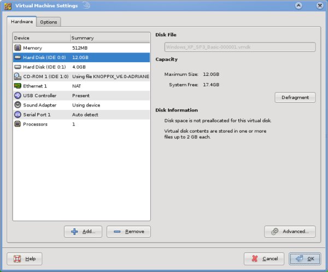
Task: Click the minus icon on Remove button
Action: (x=117, y=232)
